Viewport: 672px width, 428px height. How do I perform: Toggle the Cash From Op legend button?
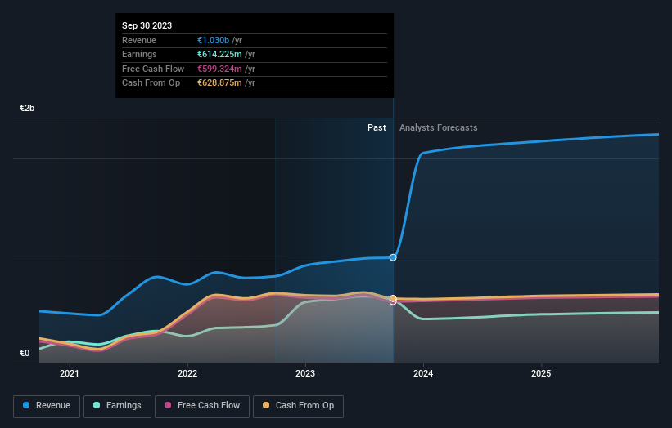(298, 406)
